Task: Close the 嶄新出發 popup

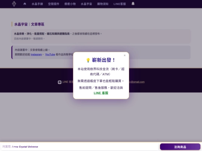Action: [125, 55]
